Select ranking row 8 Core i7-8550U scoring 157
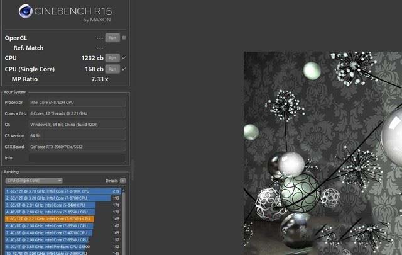The width and height of the screenshot is (402, 255). click(63, 240)
